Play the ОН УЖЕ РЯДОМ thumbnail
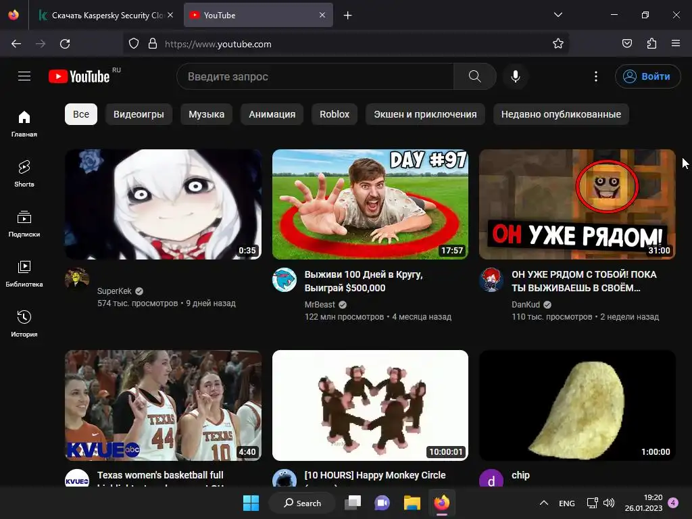This screenshot has width=692, height=519. click(577, 204)
